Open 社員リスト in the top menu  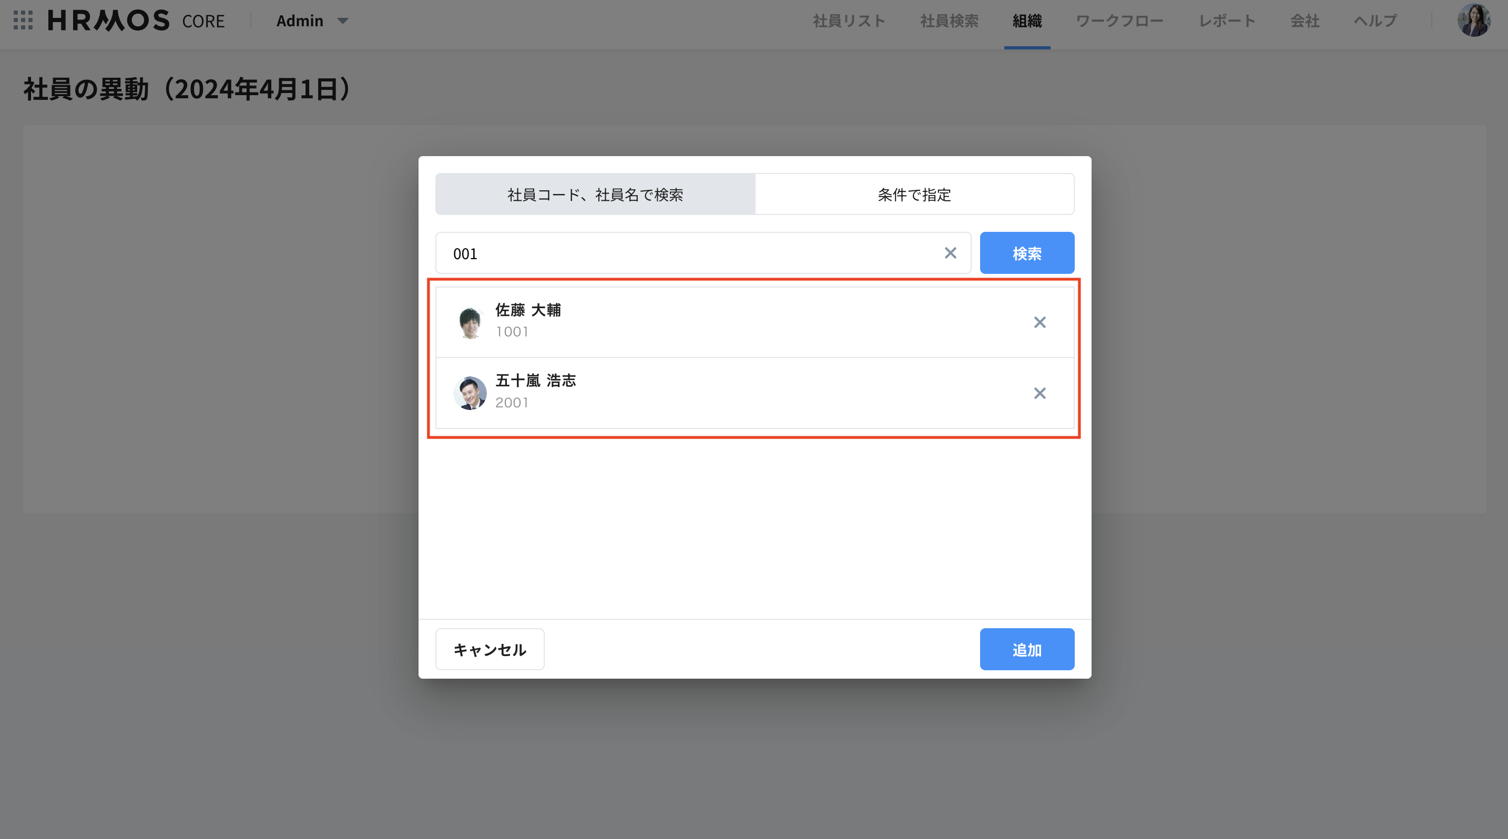(848, 21)
